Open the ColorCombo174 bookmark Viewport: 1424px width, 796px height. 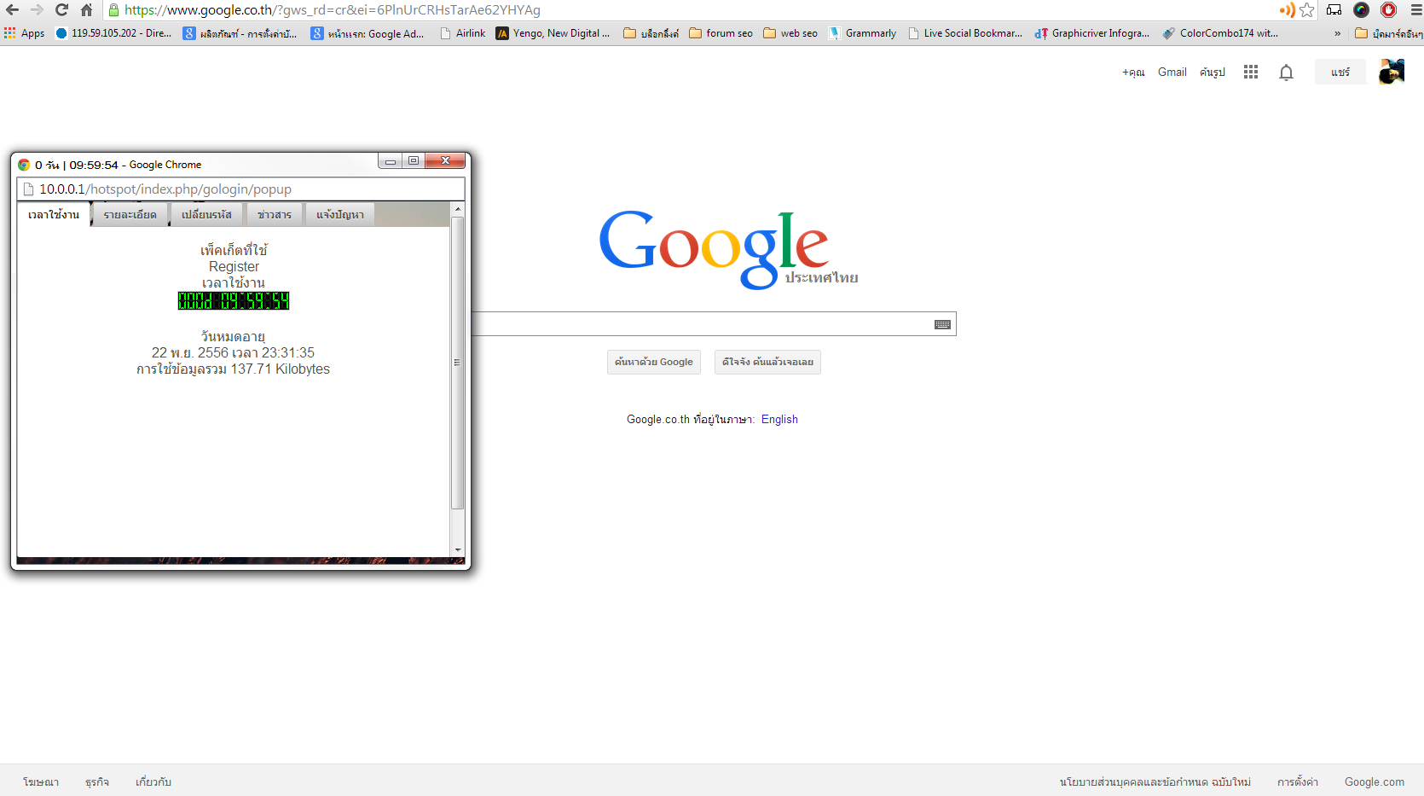point(1219,33)
